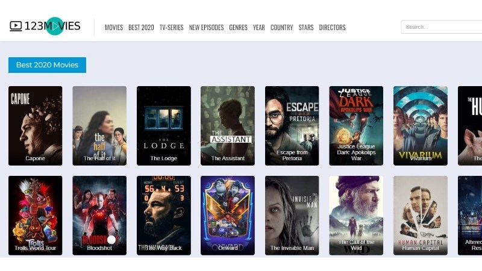Open Trolls World Tour poster
This screenshot has height=271, width=482.
click(x=36, y=216)
